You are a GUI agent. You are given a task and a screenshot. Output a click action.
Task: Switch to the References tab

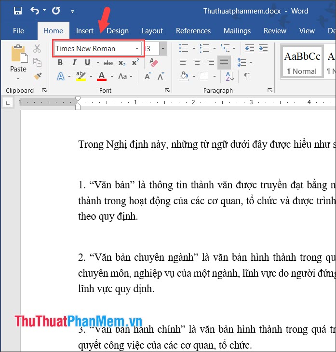point(193,31)
